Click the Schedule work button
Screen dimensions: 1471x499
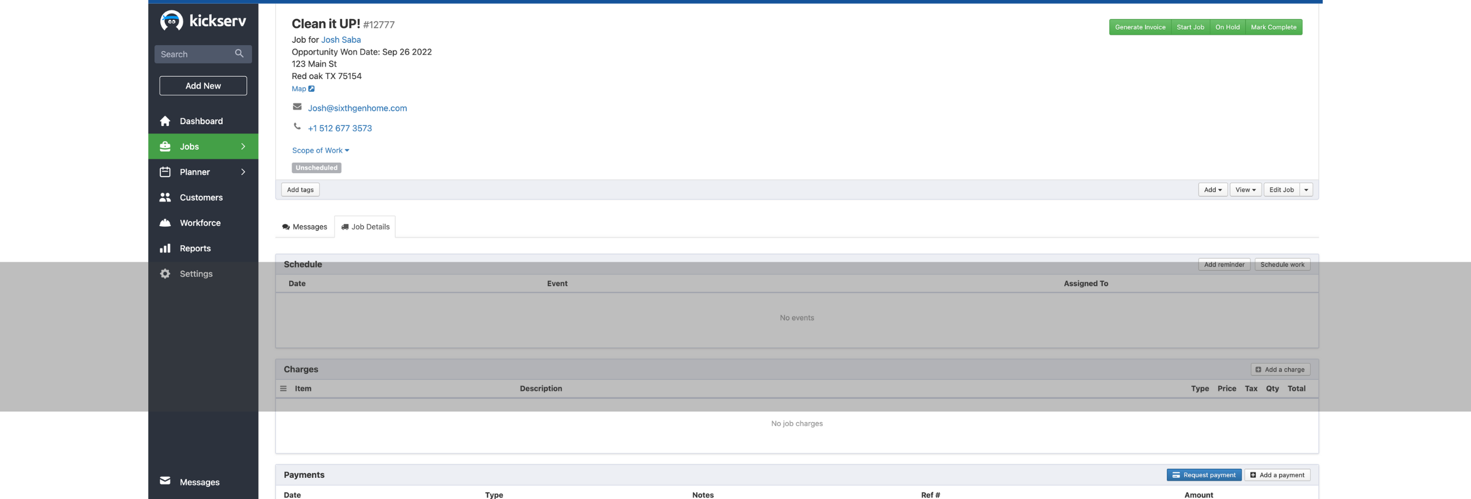coord(1282,265)
